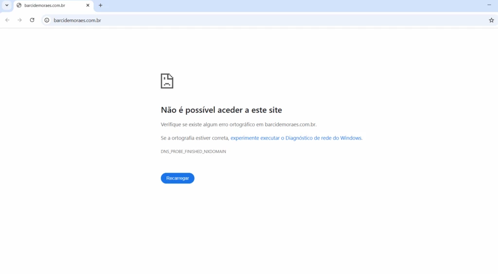
Task: Select the barcidemoraes.com.br tab title
Action: point(45,5)
